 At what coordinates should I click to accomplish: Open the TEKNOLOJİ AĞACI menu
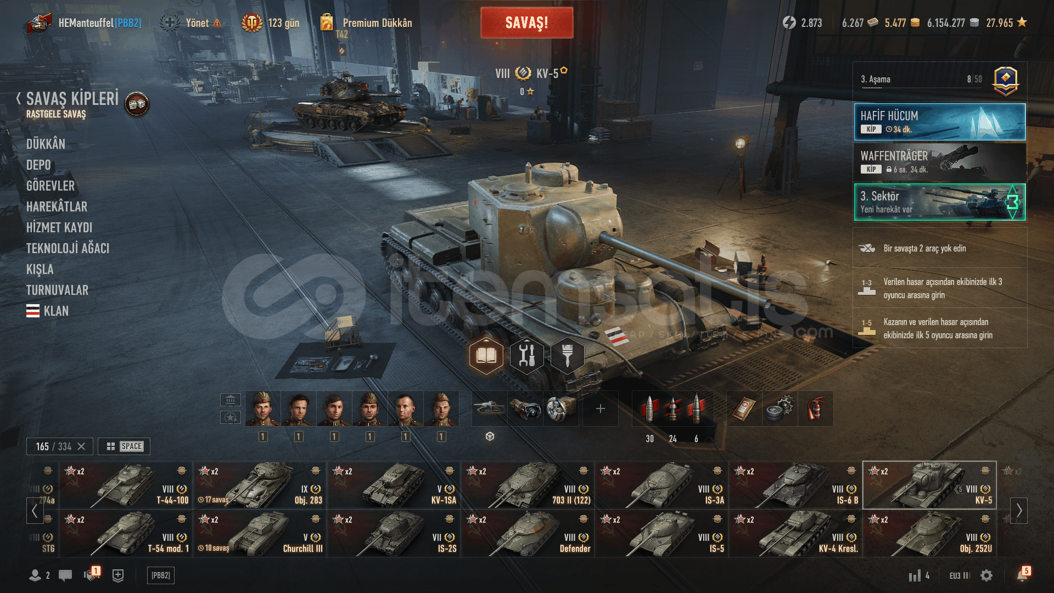pyautogui.click(x=68, y=248)
